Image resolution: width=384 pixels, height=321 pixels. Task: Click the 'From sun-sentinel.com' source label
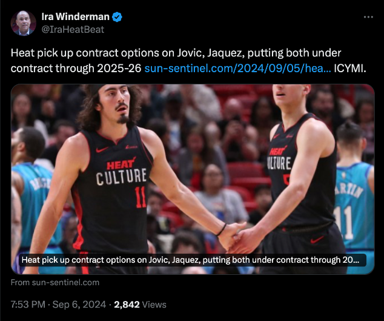[x=55, y=283]
